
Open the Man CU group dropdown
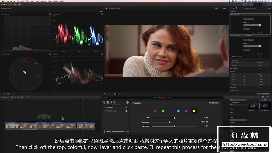tap(252, 25)
